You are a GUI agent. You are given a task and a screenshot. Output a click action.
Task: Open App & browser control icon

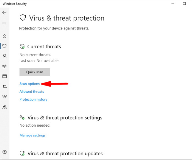(x=4, y=76)
